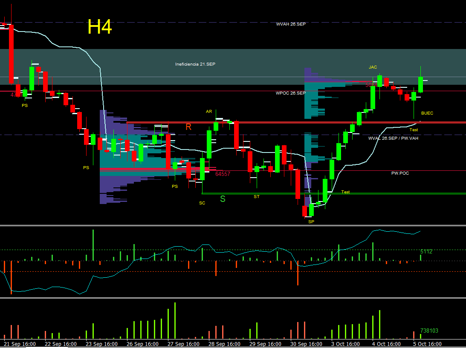Click the Test label on green support line
Screen dimensions: 466x348
pos(345,192)
